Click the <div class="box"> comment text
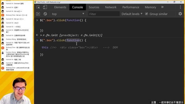This screenshot has height=104, width=185. click(x=79, y=47)
